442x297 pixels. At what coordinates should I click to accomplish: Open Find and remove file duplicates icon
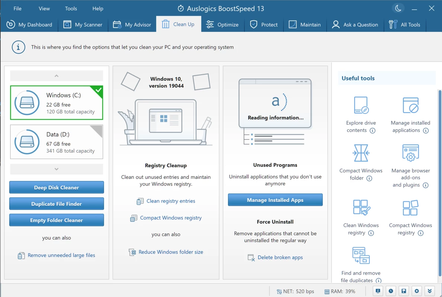(x=361, y=255)
